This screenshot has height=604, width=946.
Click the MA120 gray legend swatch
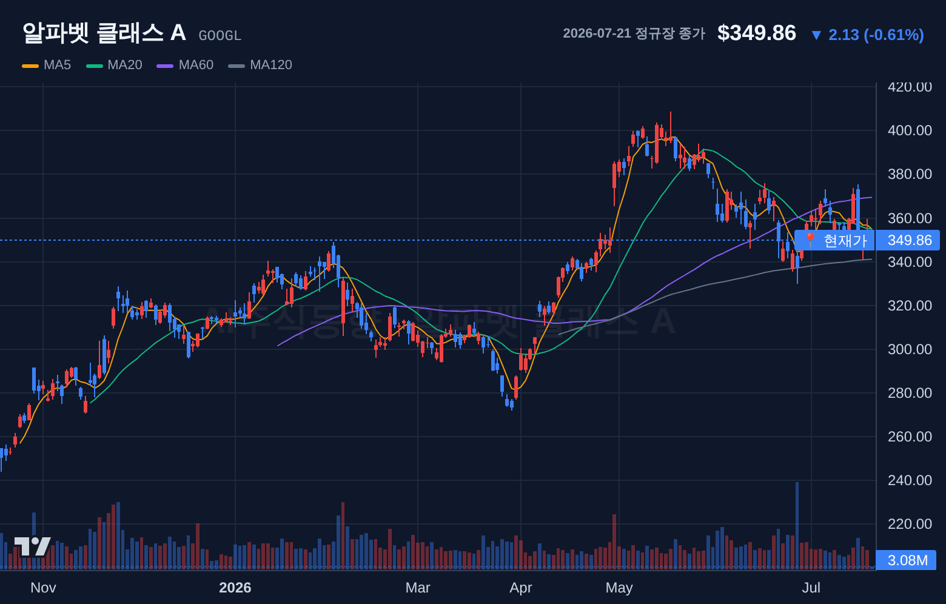pos(236,65)
